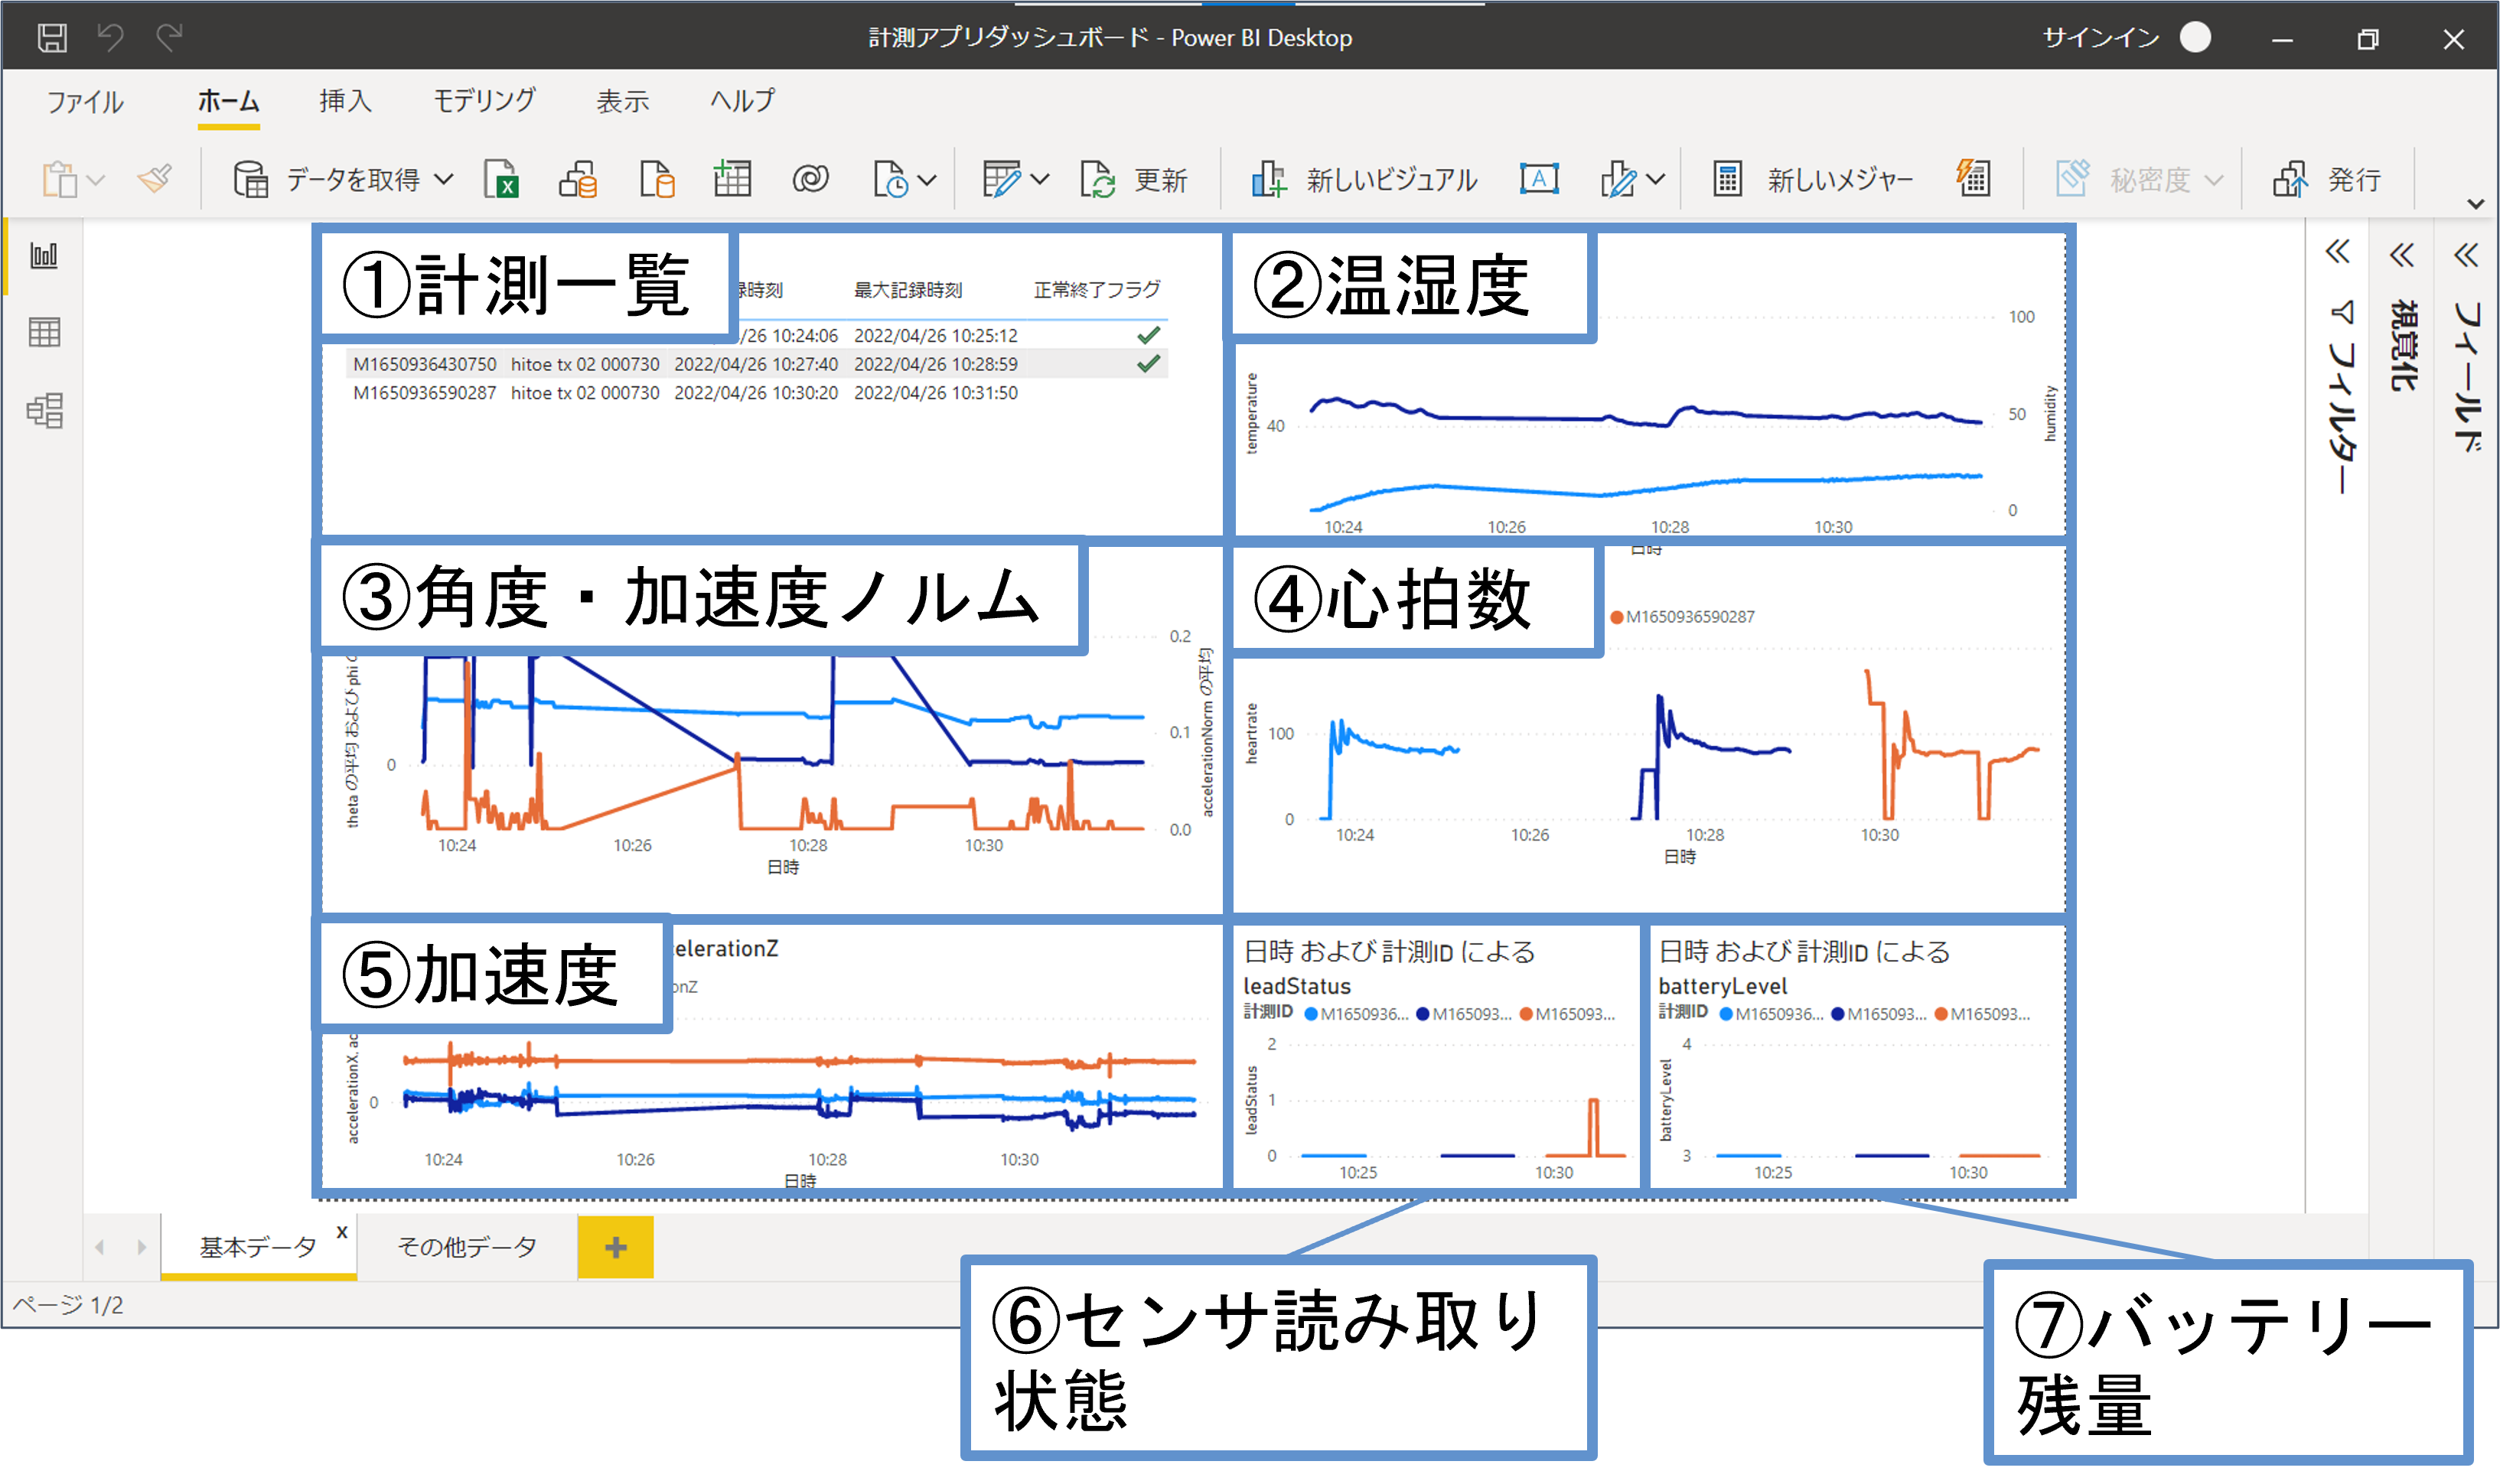This screenshot has width=2500, height=1484.
Task: Click the Excel workbook icon
Action: [x=500, y=180]
